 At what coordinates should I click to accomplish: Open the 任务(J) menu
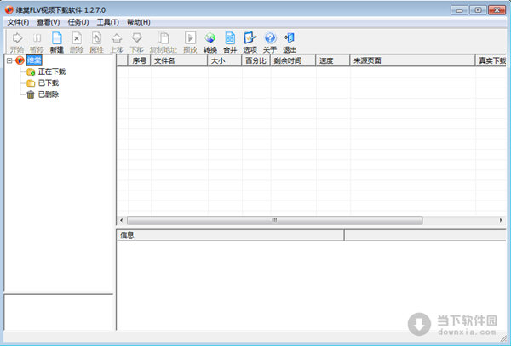coord(78,22)
